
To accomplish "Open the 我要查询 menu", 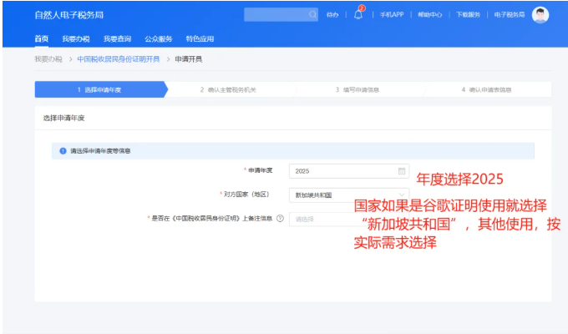I will point(117,38).
